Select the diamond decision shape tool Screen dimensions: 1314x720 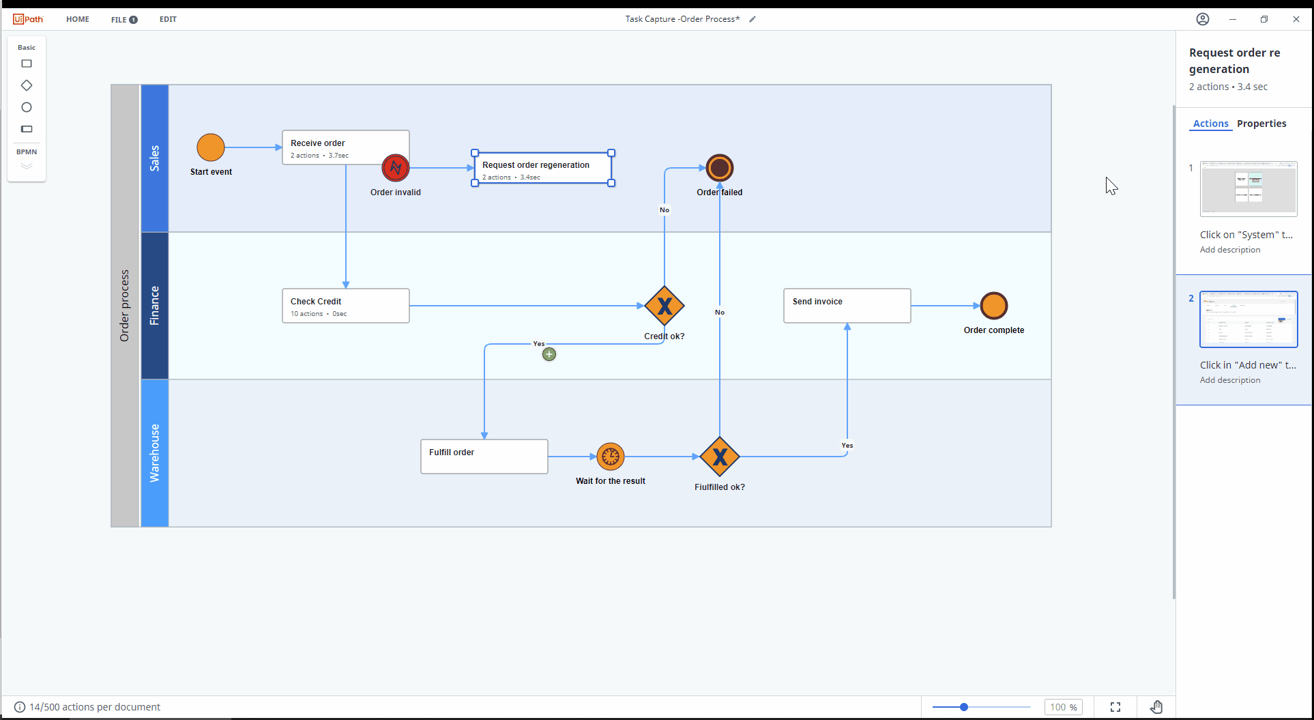coord(27,85)
